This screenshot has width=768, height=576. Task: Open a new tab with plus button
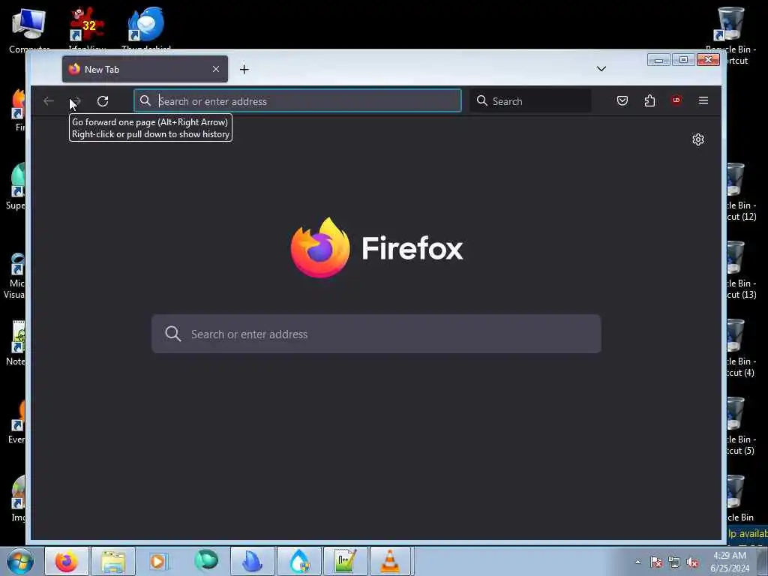pyautogui.click(x=244, y=70)
